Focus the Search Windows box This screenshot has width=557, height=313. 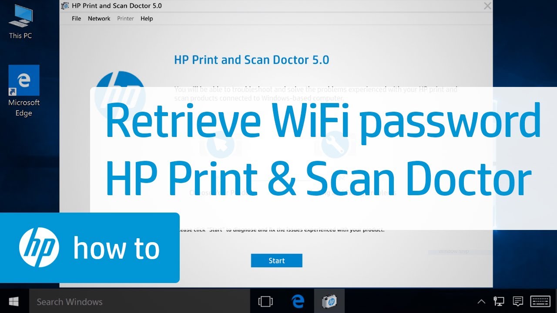click(x=139, y=301)
